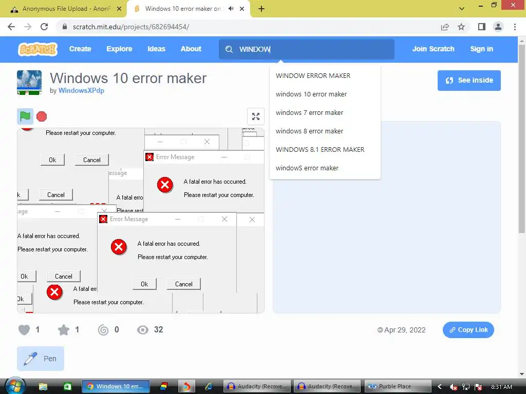Select suggestion windows 10 error maker

[x=325, y=94]
